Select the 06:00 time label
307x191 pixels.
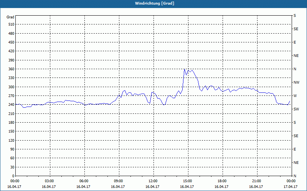pos(83,181)
